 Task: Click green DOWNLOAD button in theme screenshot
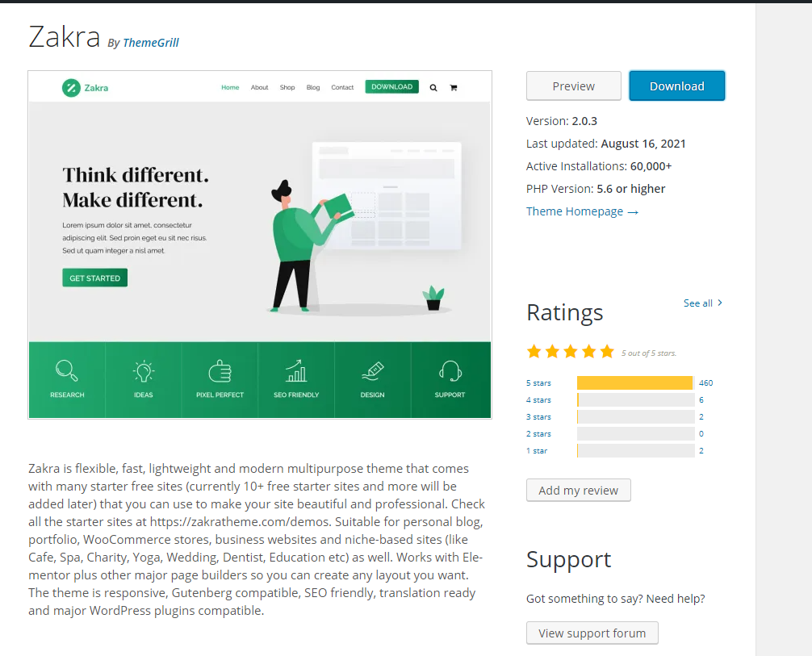tap(392, 87)
